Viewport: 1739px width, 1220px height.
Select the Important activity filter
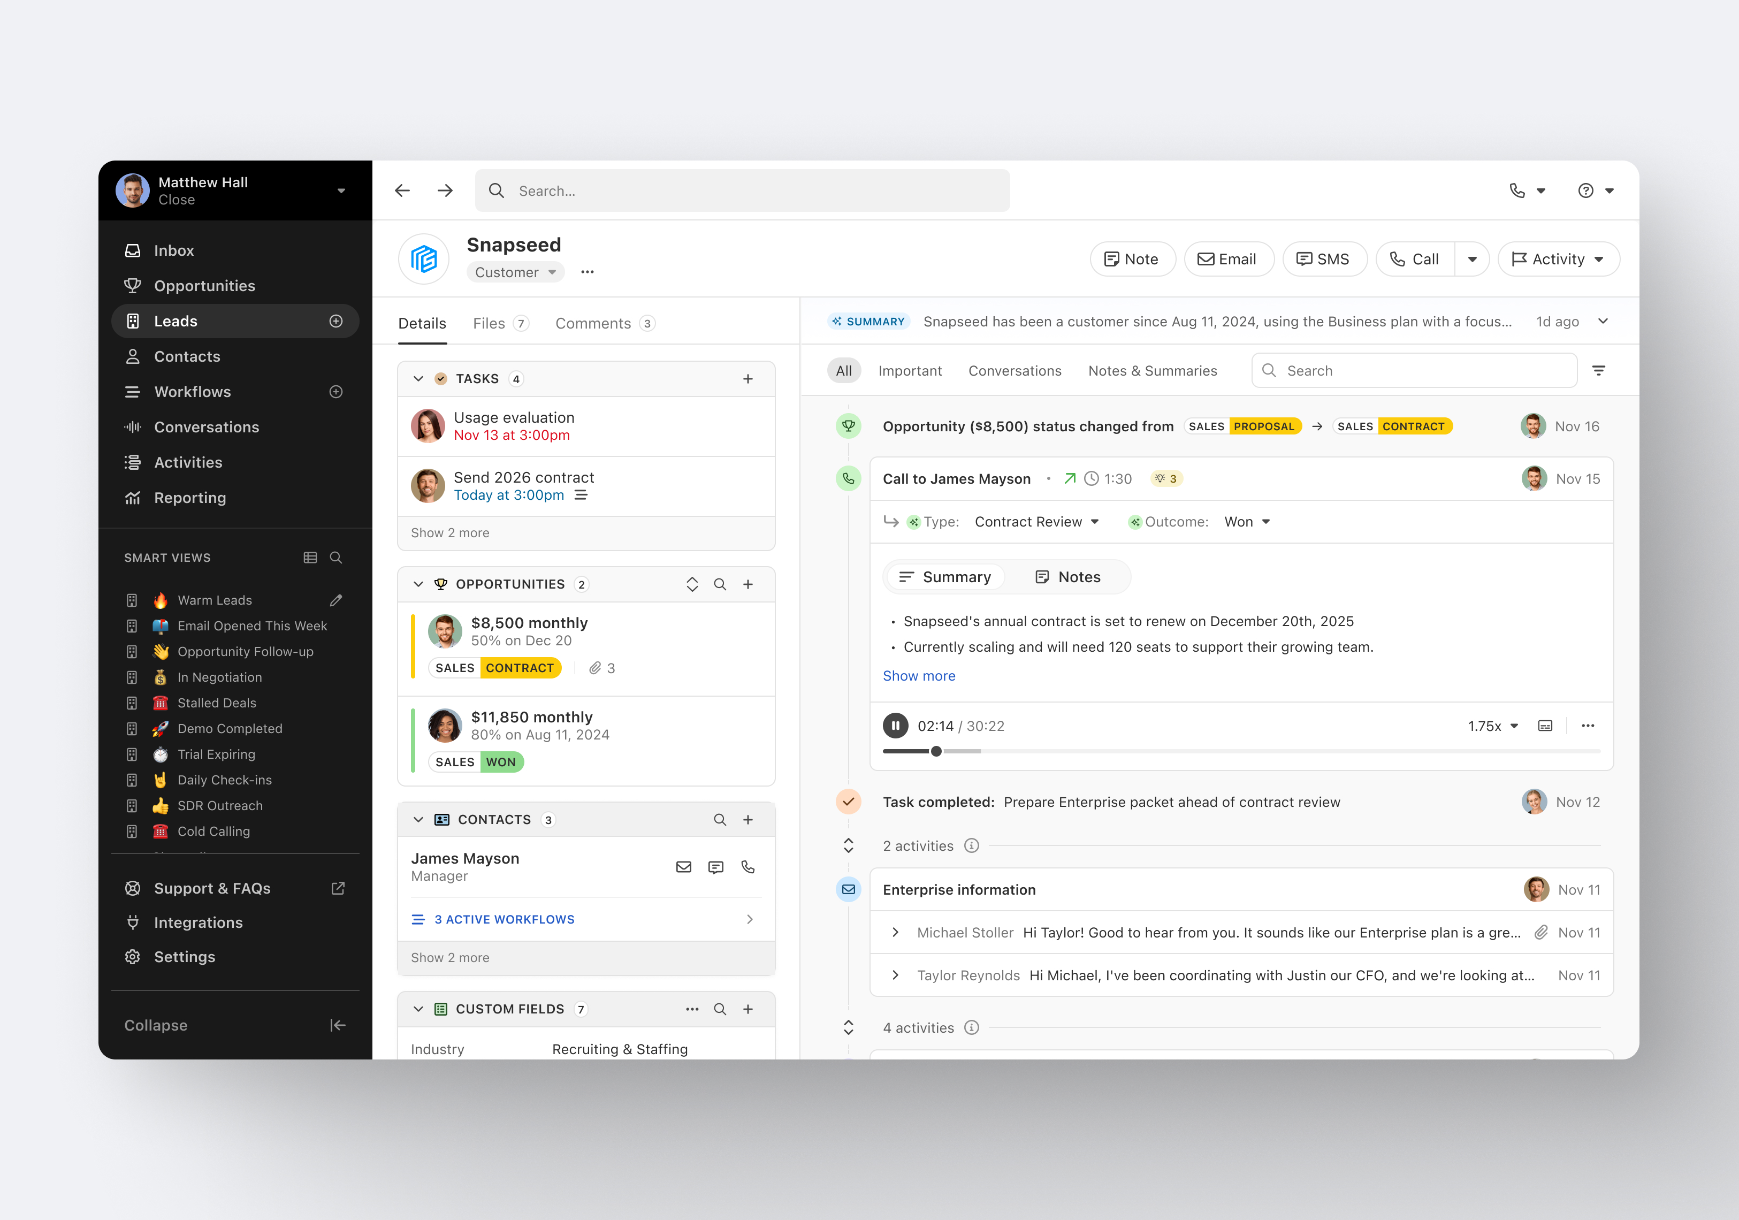tap(910, 370)
